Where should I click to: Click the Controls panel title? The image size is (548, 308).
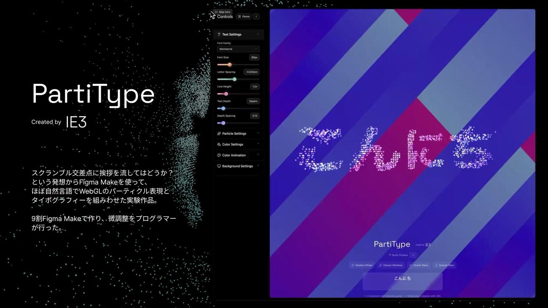tap(225, 17)
